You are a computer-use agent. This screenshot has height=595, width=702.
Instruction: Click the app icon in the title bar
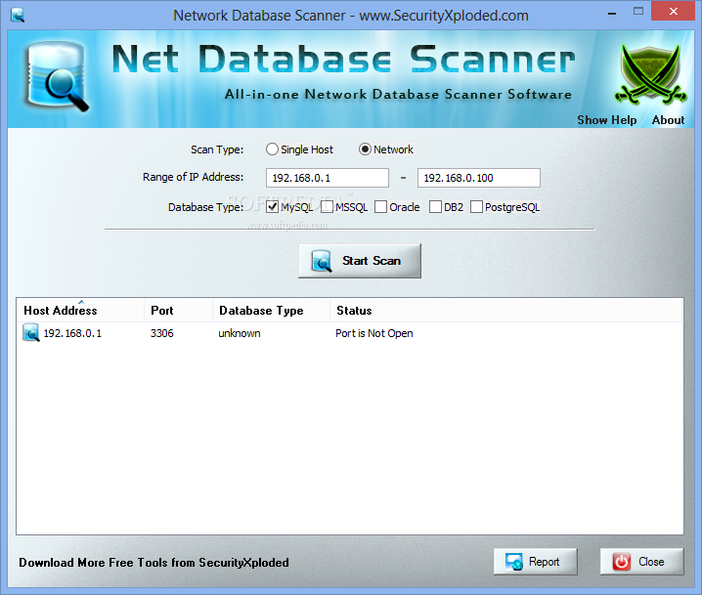click(18, 16)
